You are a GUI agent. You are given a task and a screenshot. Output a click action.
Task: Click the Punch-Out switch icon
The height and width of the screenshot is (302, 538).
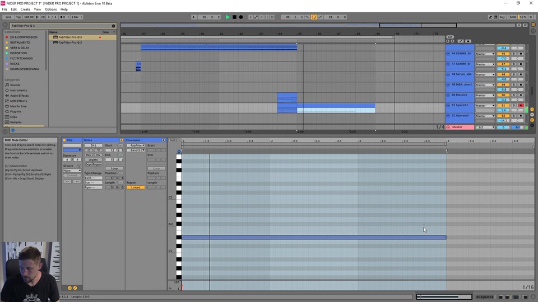(x=320, y=17)
